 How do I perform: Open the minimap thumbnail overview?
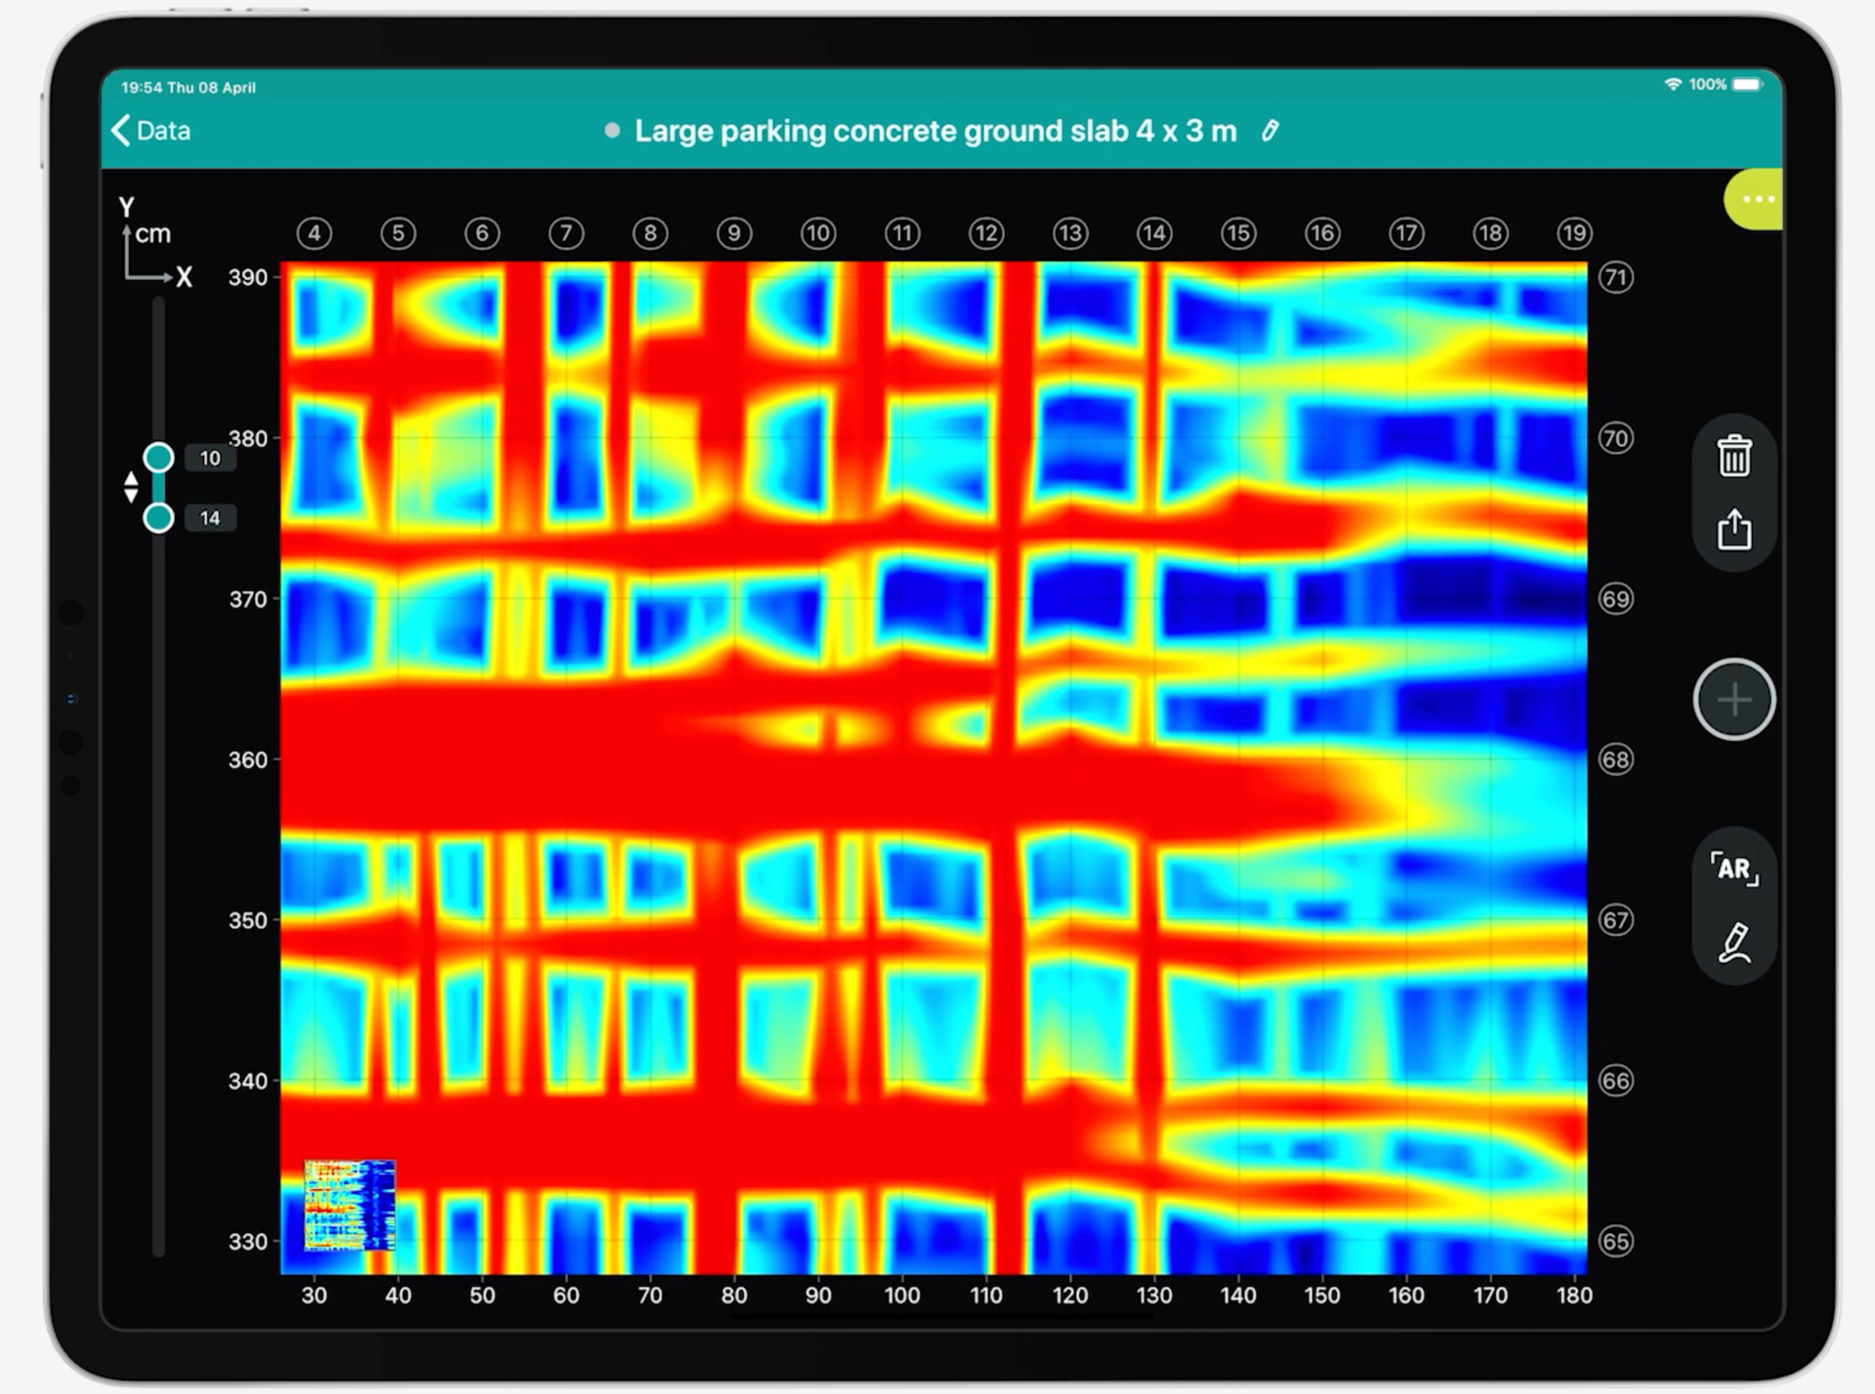pyautogui.click(x=350, y=1205)
